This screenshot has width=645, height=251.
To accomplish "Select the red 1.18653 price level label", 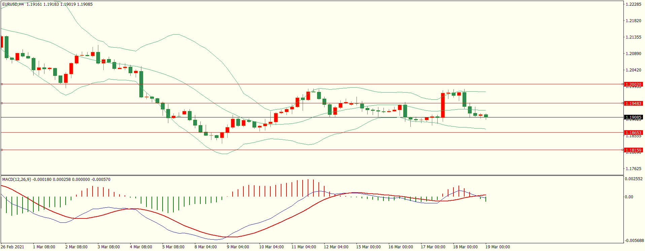I will [x=633, y=133].
